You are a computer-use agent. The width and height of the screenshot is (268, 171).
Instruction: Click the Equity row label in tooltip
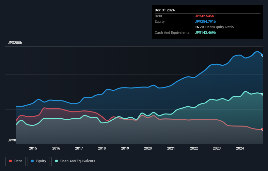[160, 21]
